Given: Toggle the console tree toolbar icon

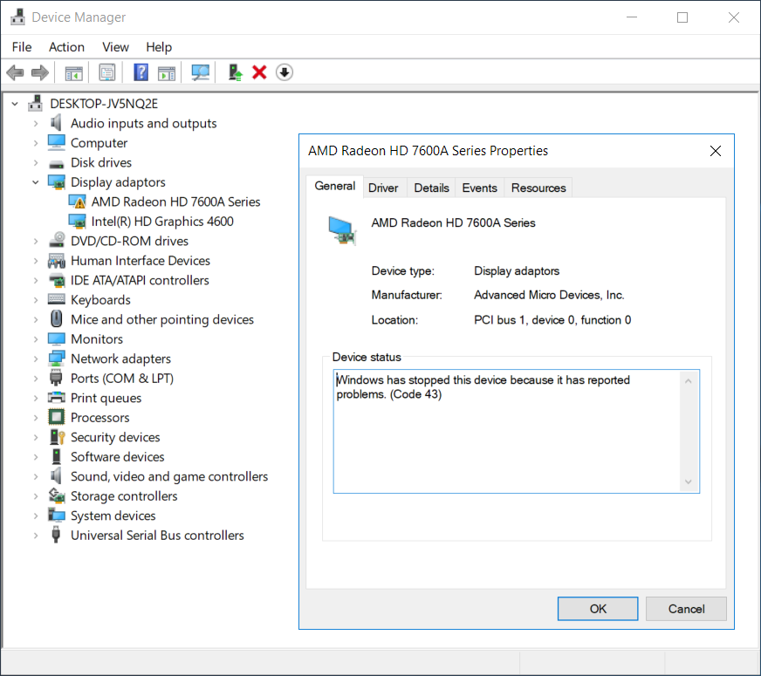Looking at the screenshot, I should (74, 72).
